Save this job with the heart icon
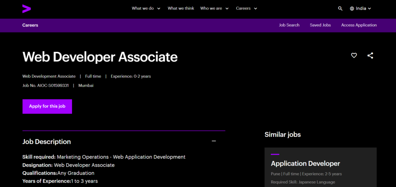The width and height of the screenshot is (396, 187). tap(354, 56)
